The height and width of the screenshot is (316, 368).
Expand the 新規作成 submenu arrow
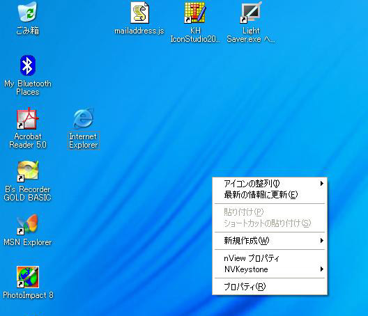tap(322, 241)
